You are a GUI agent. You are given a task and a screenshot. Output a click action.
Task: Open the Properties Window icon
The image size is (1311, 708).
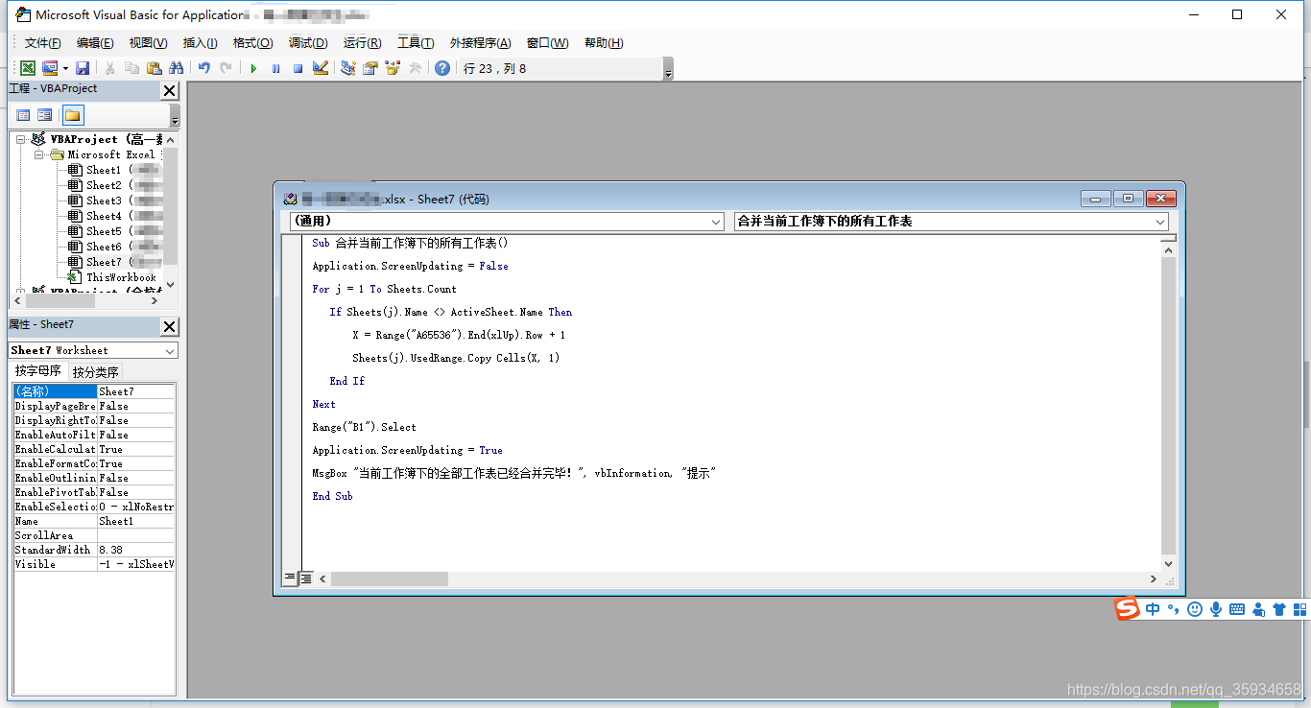tap(369, 68)
